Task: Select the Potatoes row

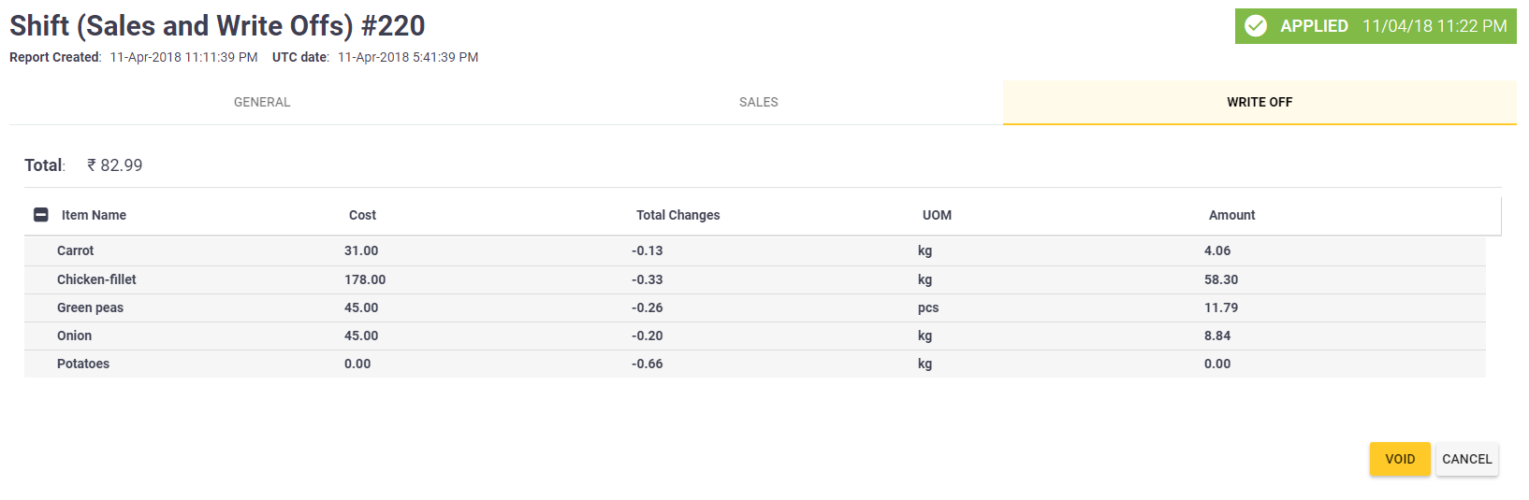Action: (754, 364)
